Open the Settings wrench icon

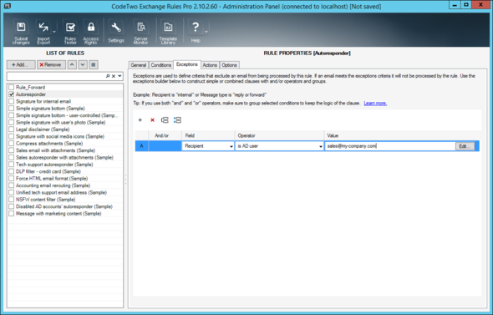(x=116, y=32)
